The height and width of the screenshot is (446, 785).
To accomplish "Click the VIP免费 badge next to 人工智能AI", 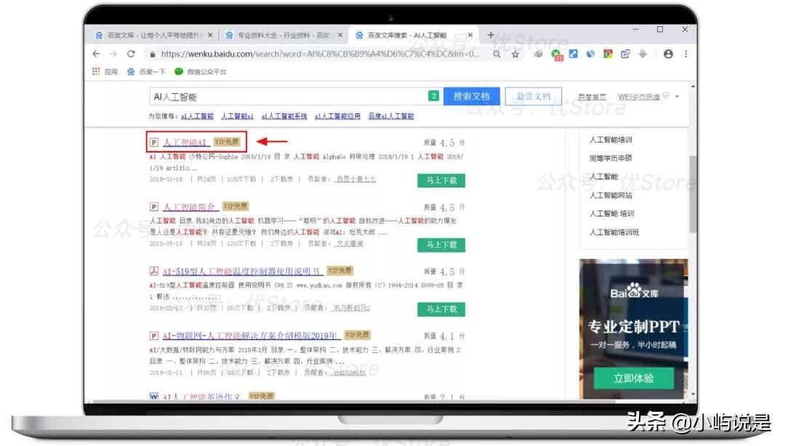I will coord(225,142).
